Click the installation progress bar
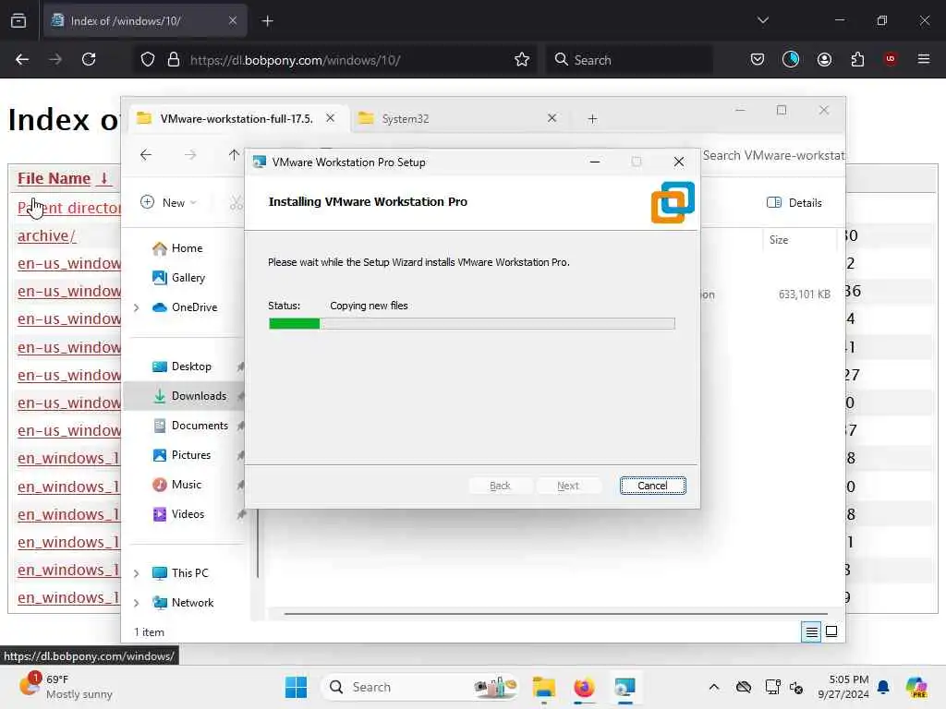This screenshot has height=709, width=946. (472, 324)
